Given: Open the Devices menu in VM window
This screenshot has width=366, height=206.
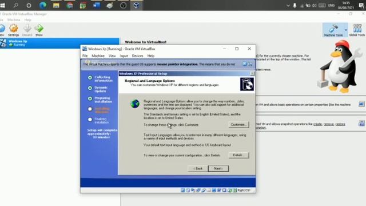Looking at the screenshot, I should (x=137, y=56).
